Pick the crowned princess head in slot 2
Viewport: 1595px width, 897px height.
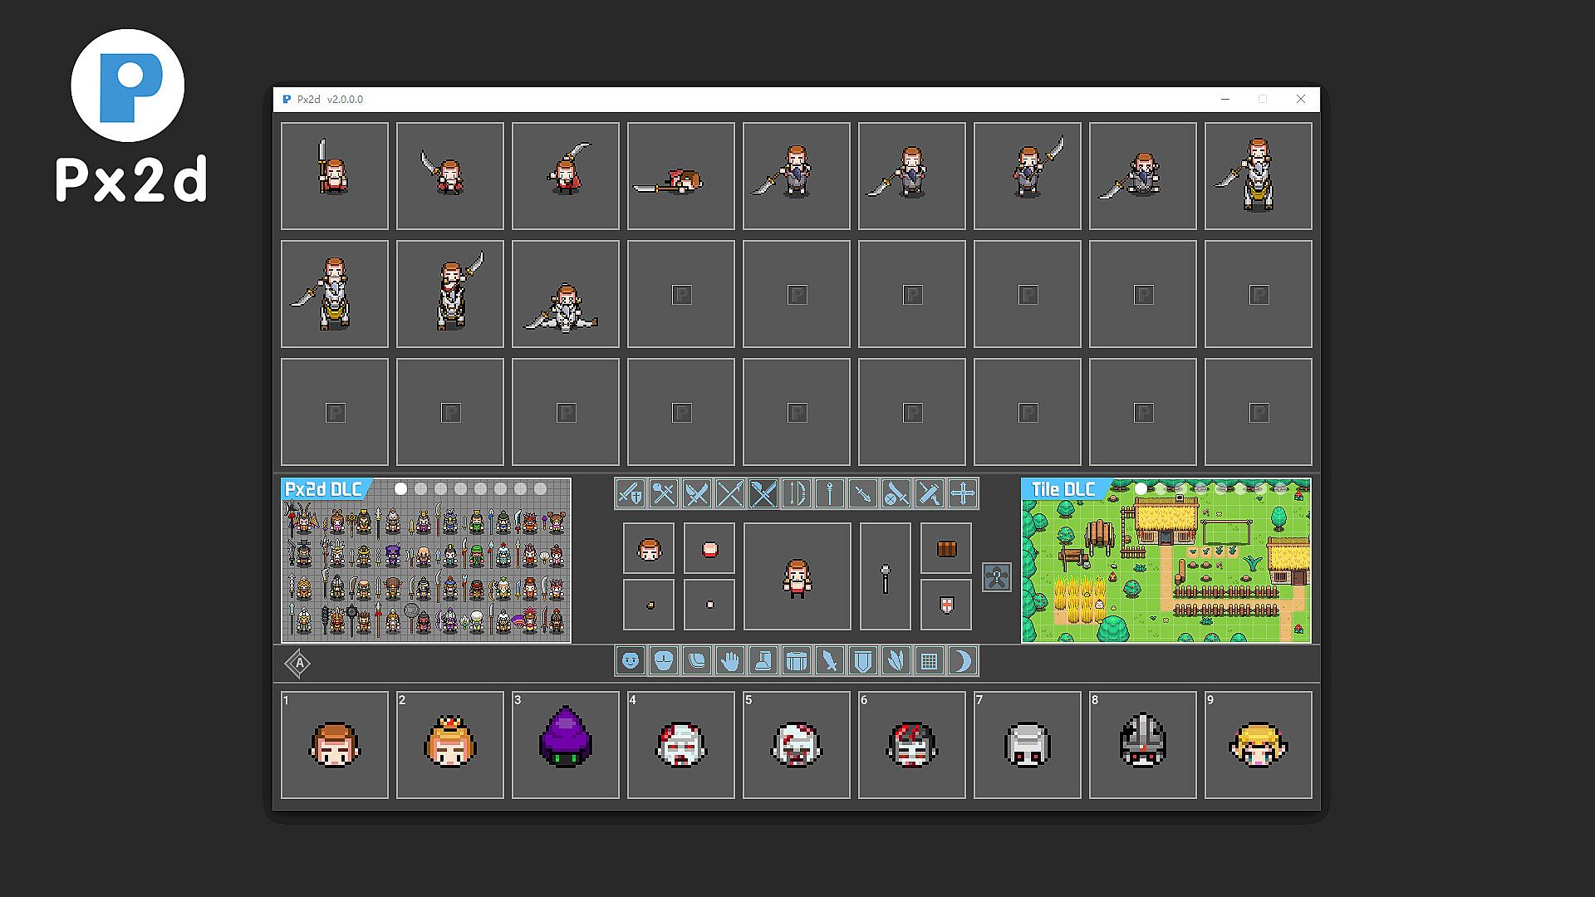pos(449,745)
